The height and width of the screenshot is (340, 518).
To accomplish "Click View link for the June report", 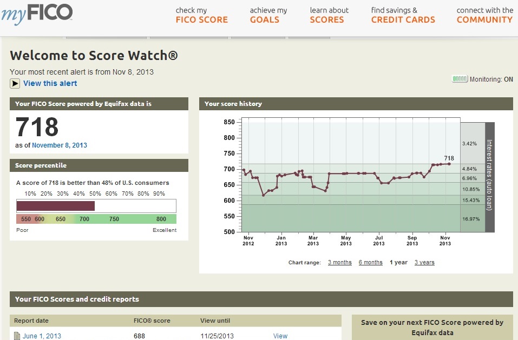I will (280, 336).
